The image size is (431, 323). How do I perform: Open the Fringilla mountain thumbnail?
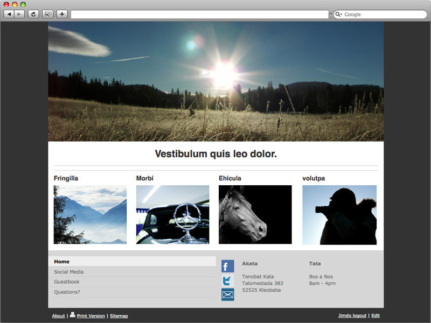coord(90,214)
